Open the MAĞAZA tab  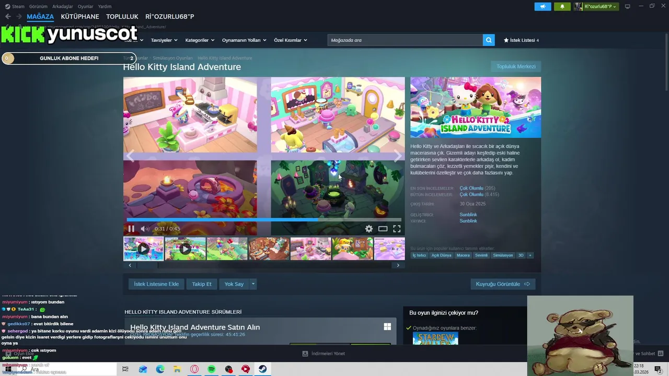[x=40, y=17]
